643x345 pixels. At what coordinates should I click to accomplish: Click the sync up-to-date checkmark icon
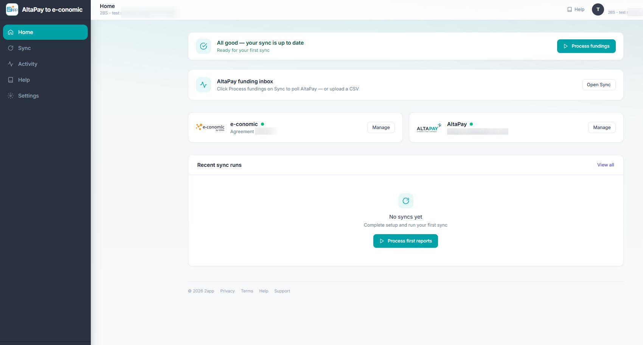tap(203, 46)
